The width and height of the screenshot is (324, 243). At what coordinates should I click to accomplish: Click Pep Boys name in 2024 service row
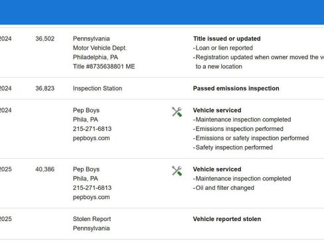click(x=86, y=110)
